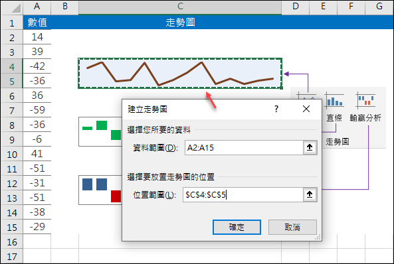
Task: Click the 走勢圖 group label in the ribbon
Action: pos(338,142)
